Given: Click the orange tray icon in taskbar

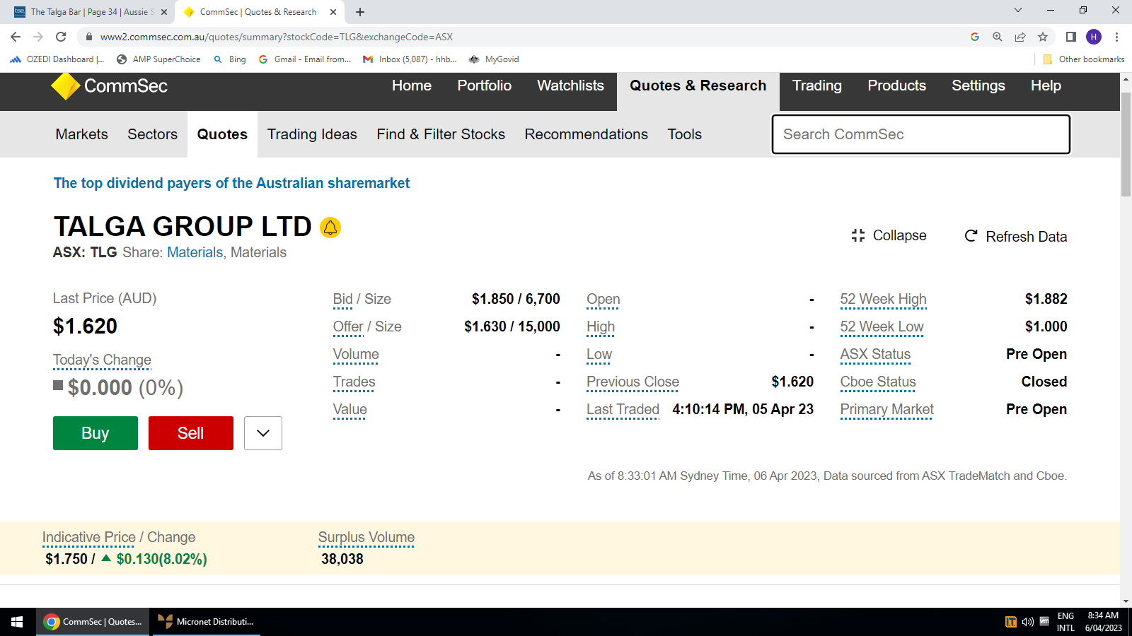Looking at the screenshot, I should pyautogui.click(x=1011, y=622).
